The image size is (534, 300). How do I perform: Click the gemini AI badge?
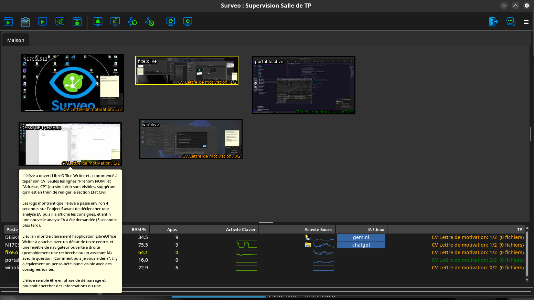[361, 237]
